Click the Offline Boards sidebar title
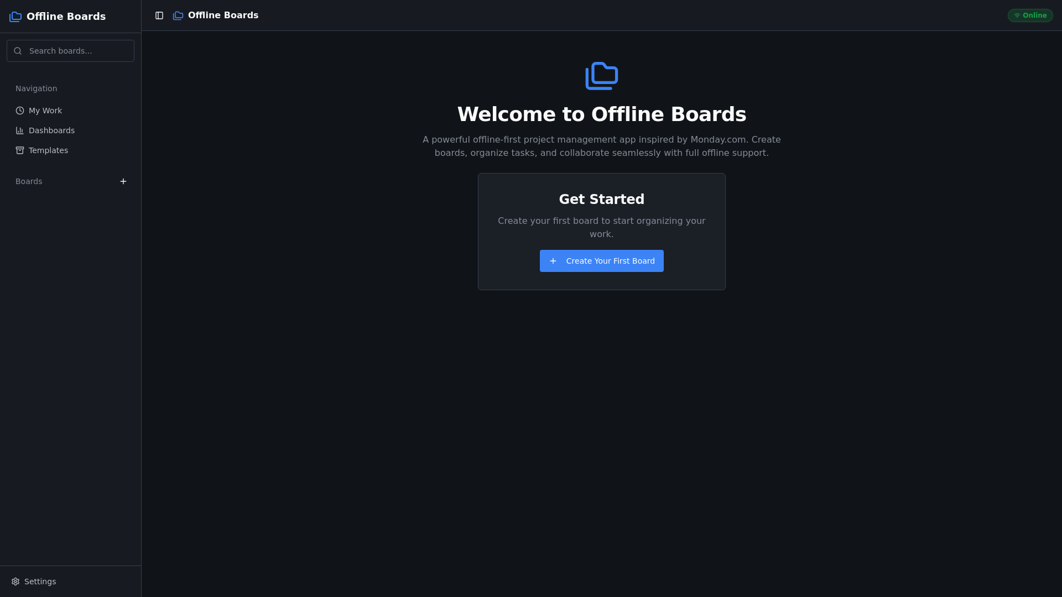The width and height of the screenshot is (1062, 597). [x=66, y=17]
